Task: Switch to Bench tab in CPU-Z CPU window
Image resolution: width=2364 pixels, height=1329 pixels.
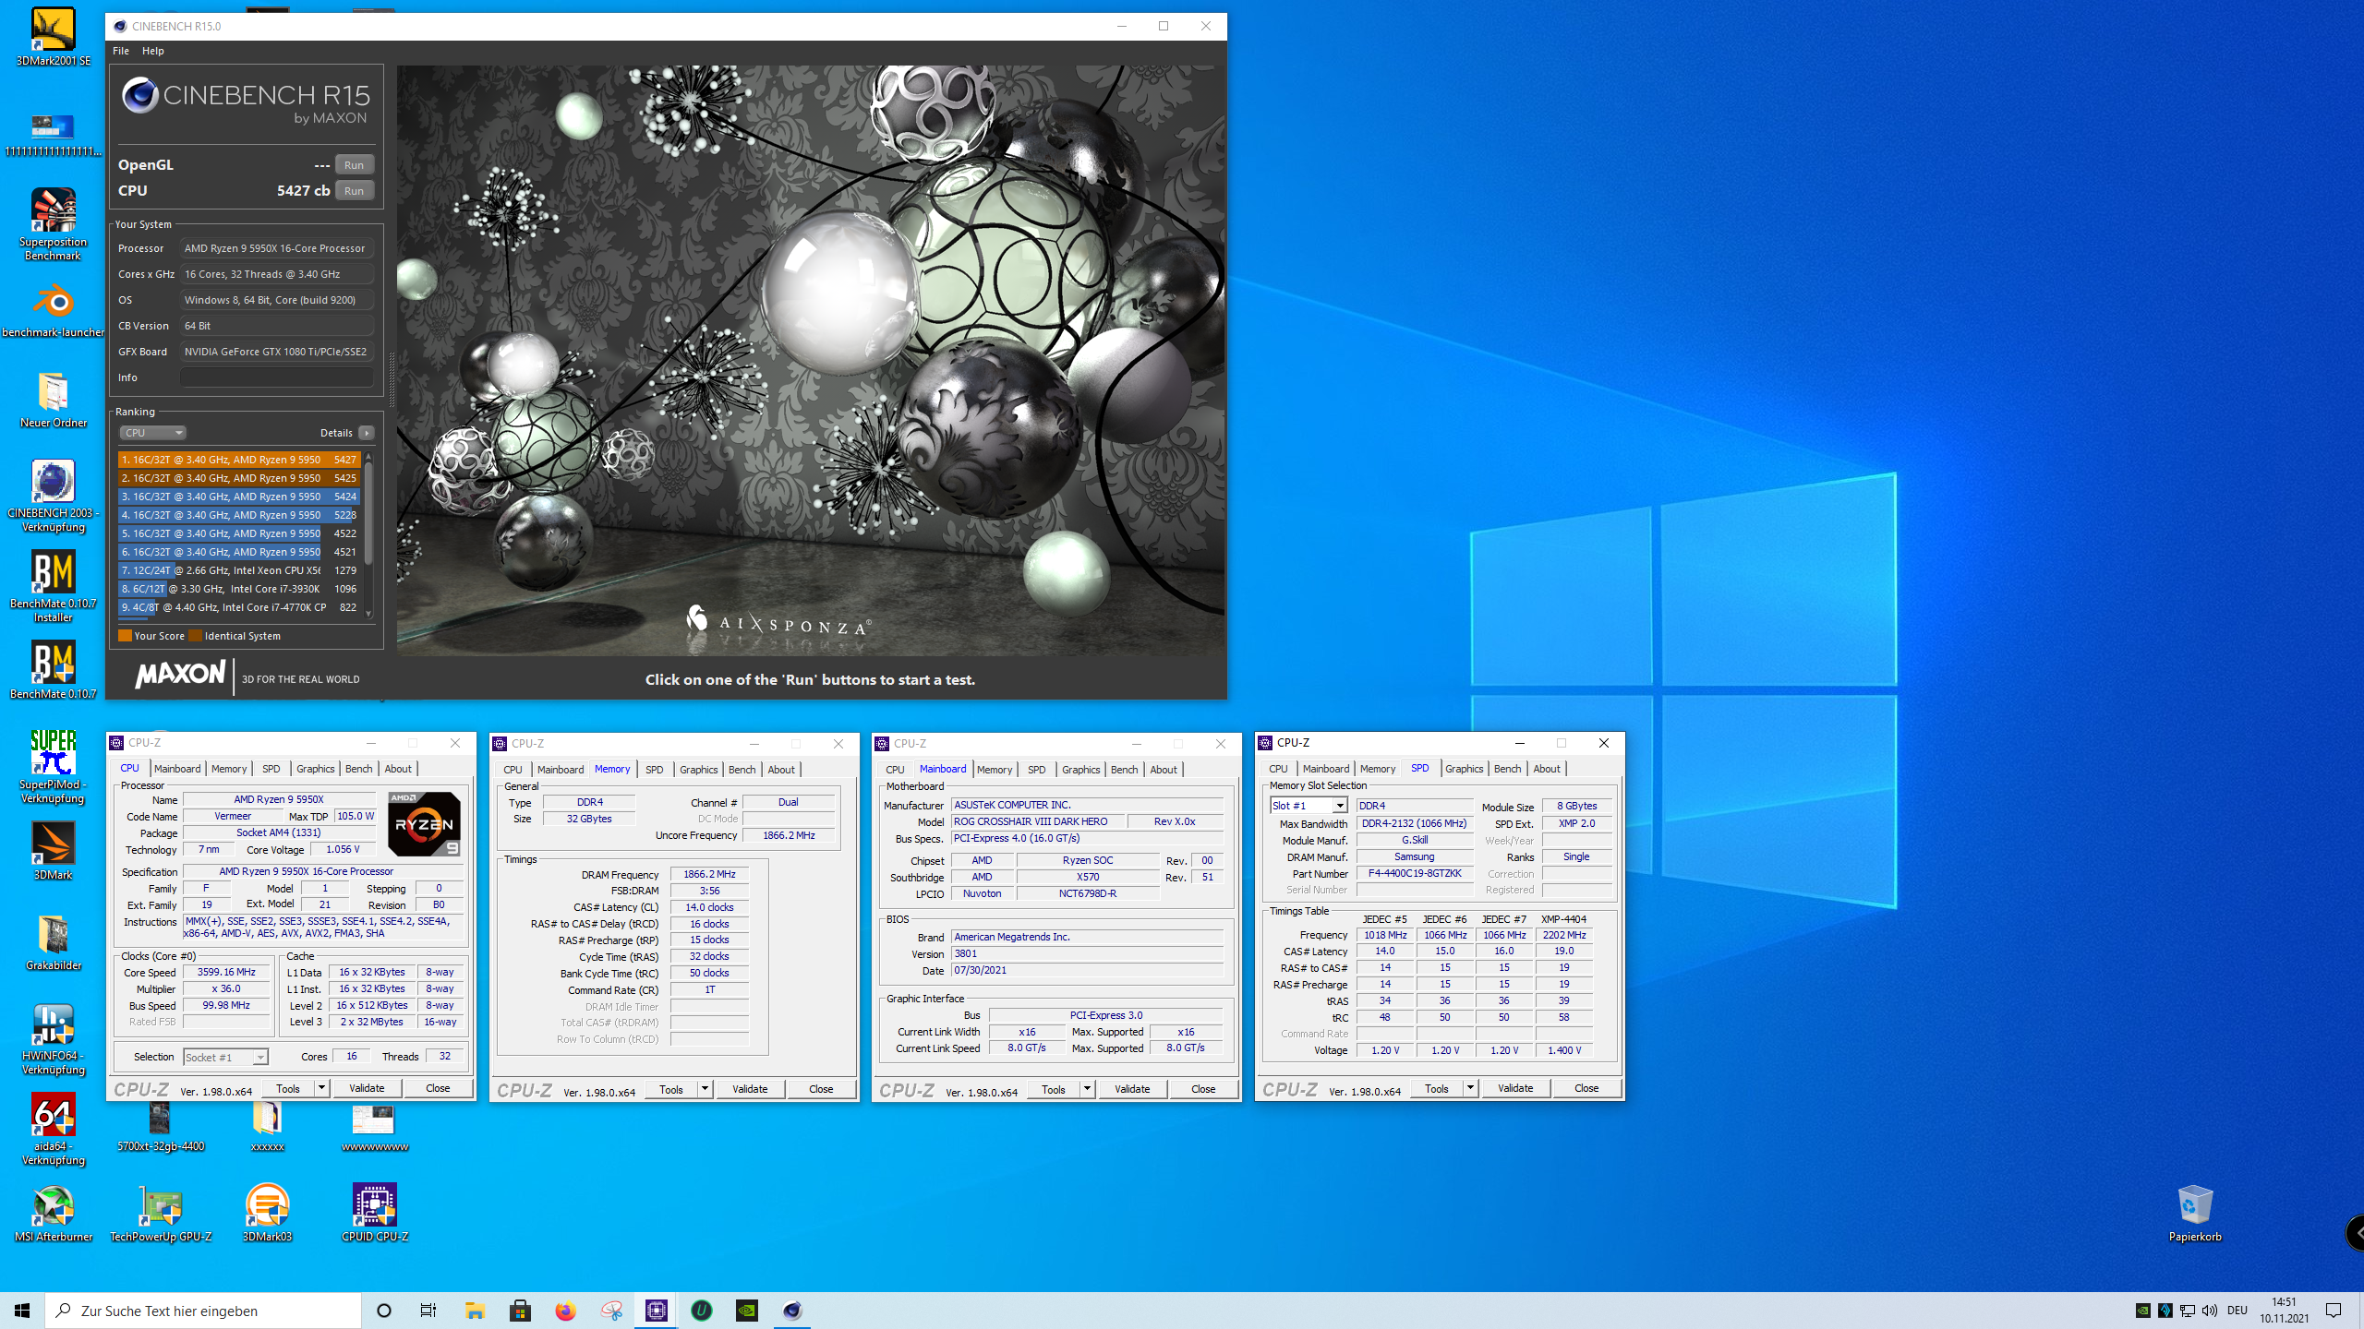Action: click(359, 769)
